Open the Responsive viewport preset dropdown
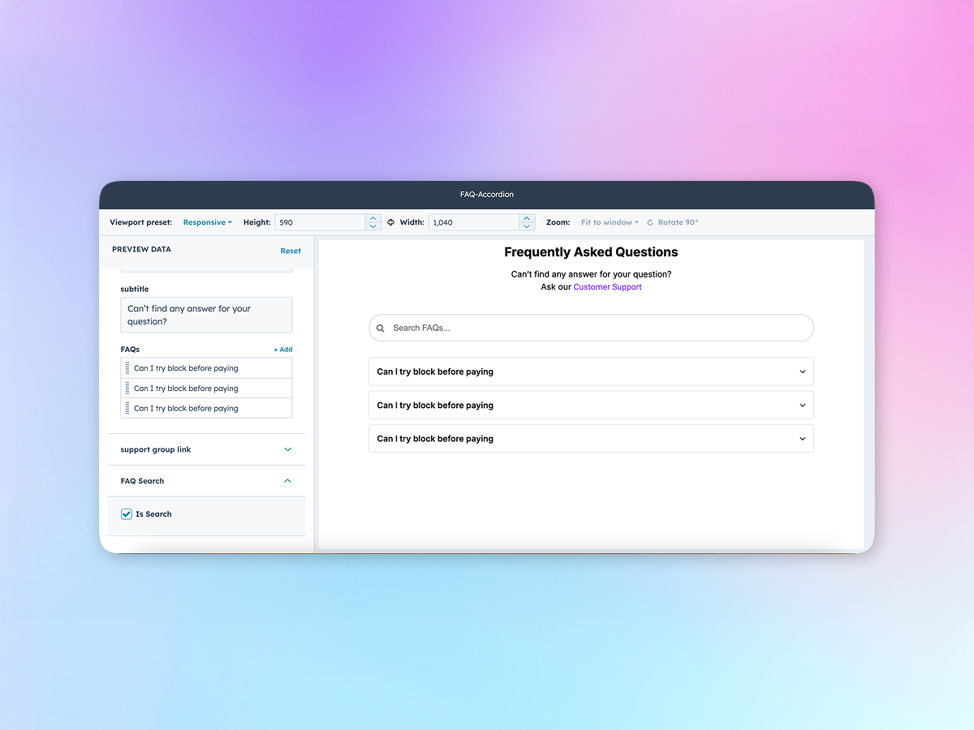 pos(208,221)
